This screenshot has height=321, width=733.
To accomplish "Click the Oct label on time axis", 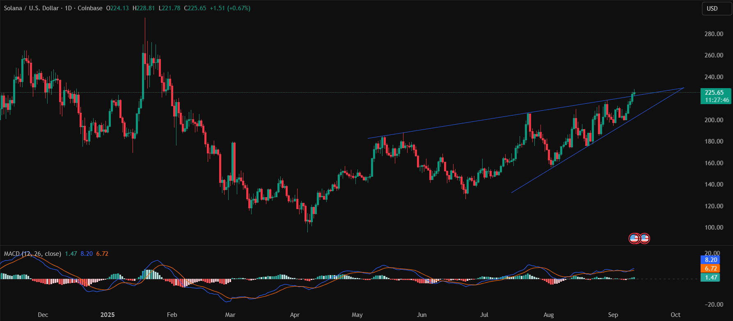I will 675,315.
